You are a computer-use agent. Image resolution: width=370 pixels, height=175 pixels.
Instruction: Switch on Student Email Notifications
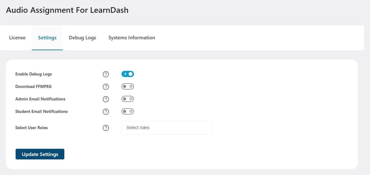coord(128,111)
